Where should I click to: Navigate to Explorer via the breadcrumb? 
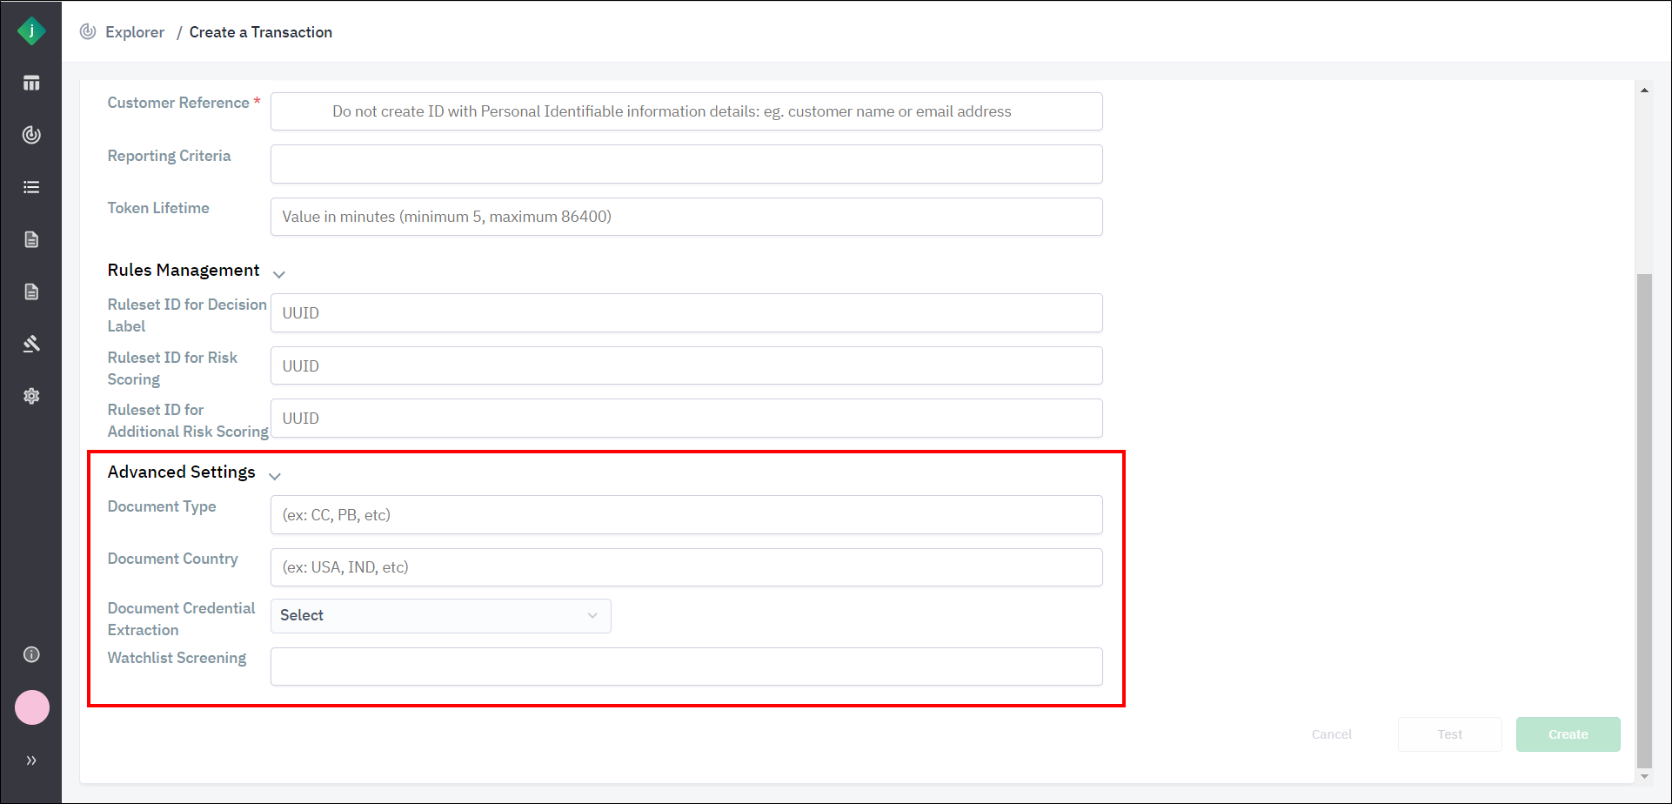coord(135,31)
